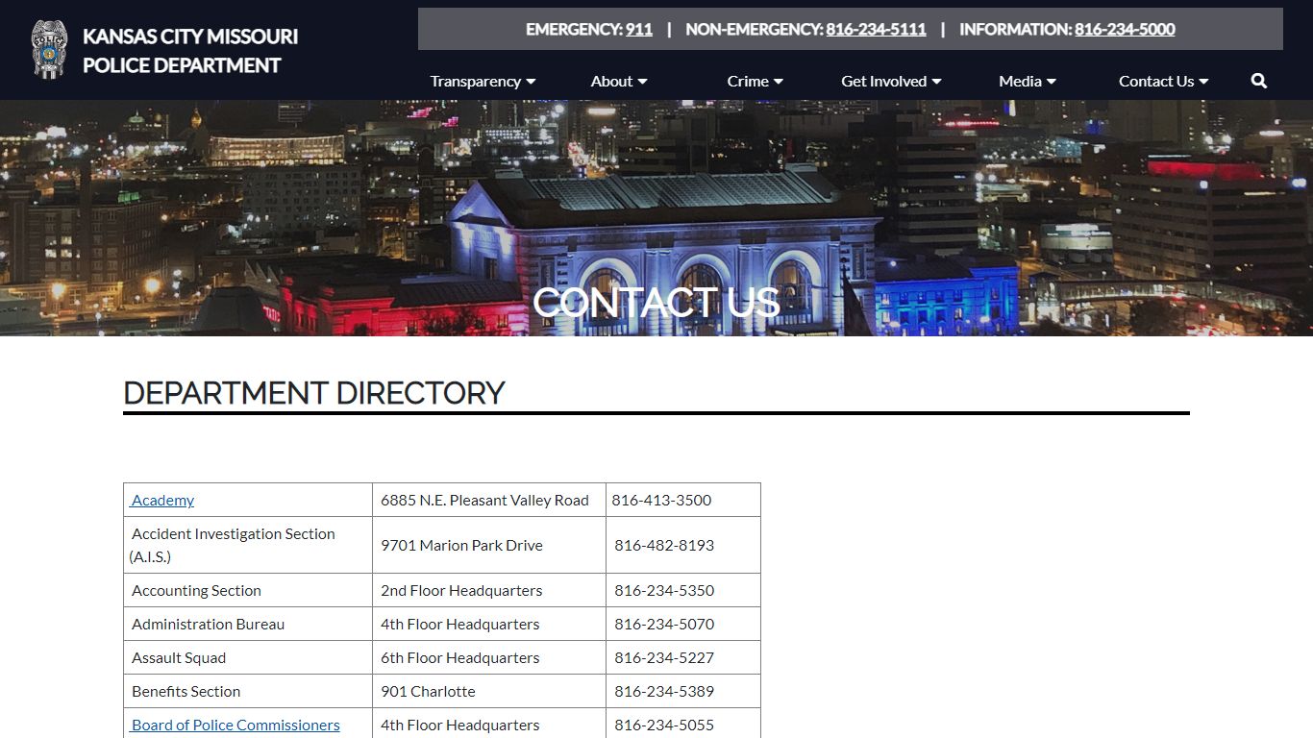Open the Crime dropdown menu
The height and width of the screenshot is (738, 1313).
[755, 82]
